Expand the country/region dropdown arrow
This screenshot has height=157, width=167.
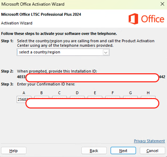pyautogui.click(x=106, y=52)
